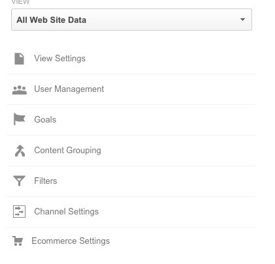
Task: Open the Goals text label
Action: coord(45,120)
